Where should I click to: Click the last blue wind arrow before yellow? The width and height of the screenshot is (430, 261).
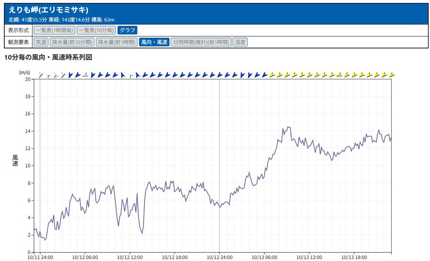coord(265,75)
